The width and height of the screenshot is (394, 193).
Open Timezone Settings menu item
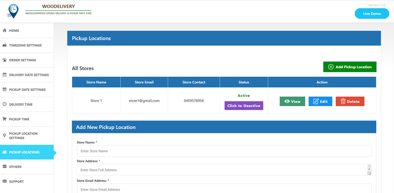[x=25, y=46]
